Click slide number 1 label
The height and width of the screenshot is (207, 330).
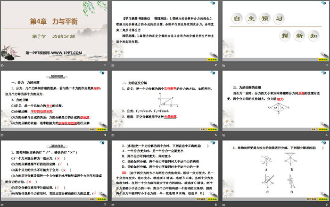pyautogui.click(x=105, y=65)
